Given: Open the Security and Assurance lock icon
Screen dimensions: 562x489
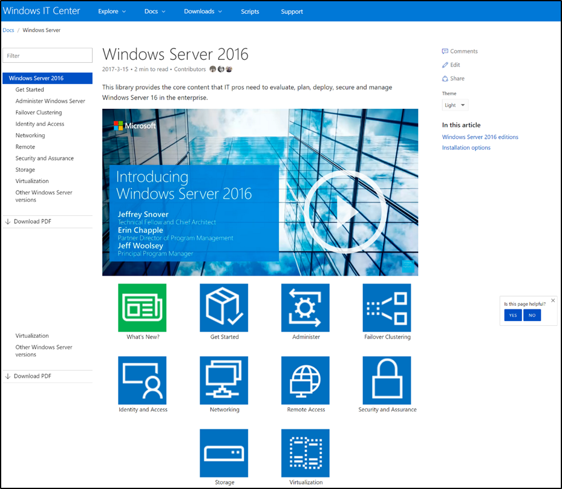Looking at the screenshot, I should (x=387, y=381).
